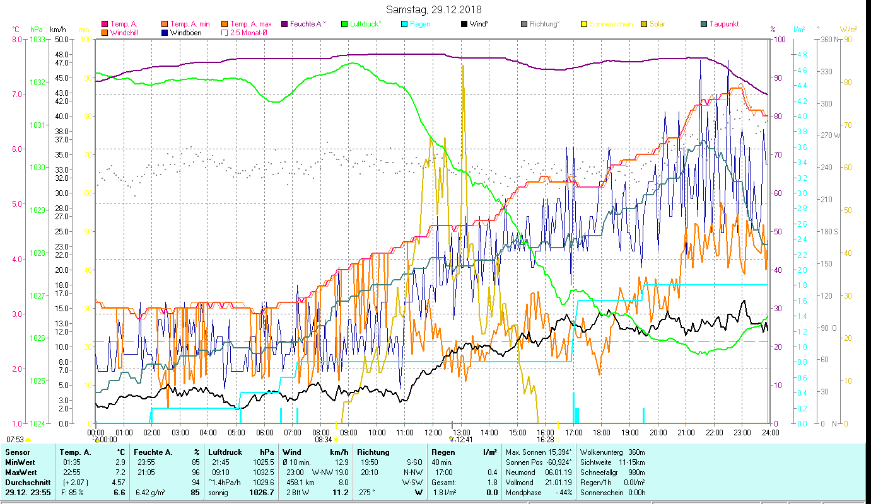Click the black Wind* legend square
The height and width of the screenshot is (504, 871).
(464, 24)
